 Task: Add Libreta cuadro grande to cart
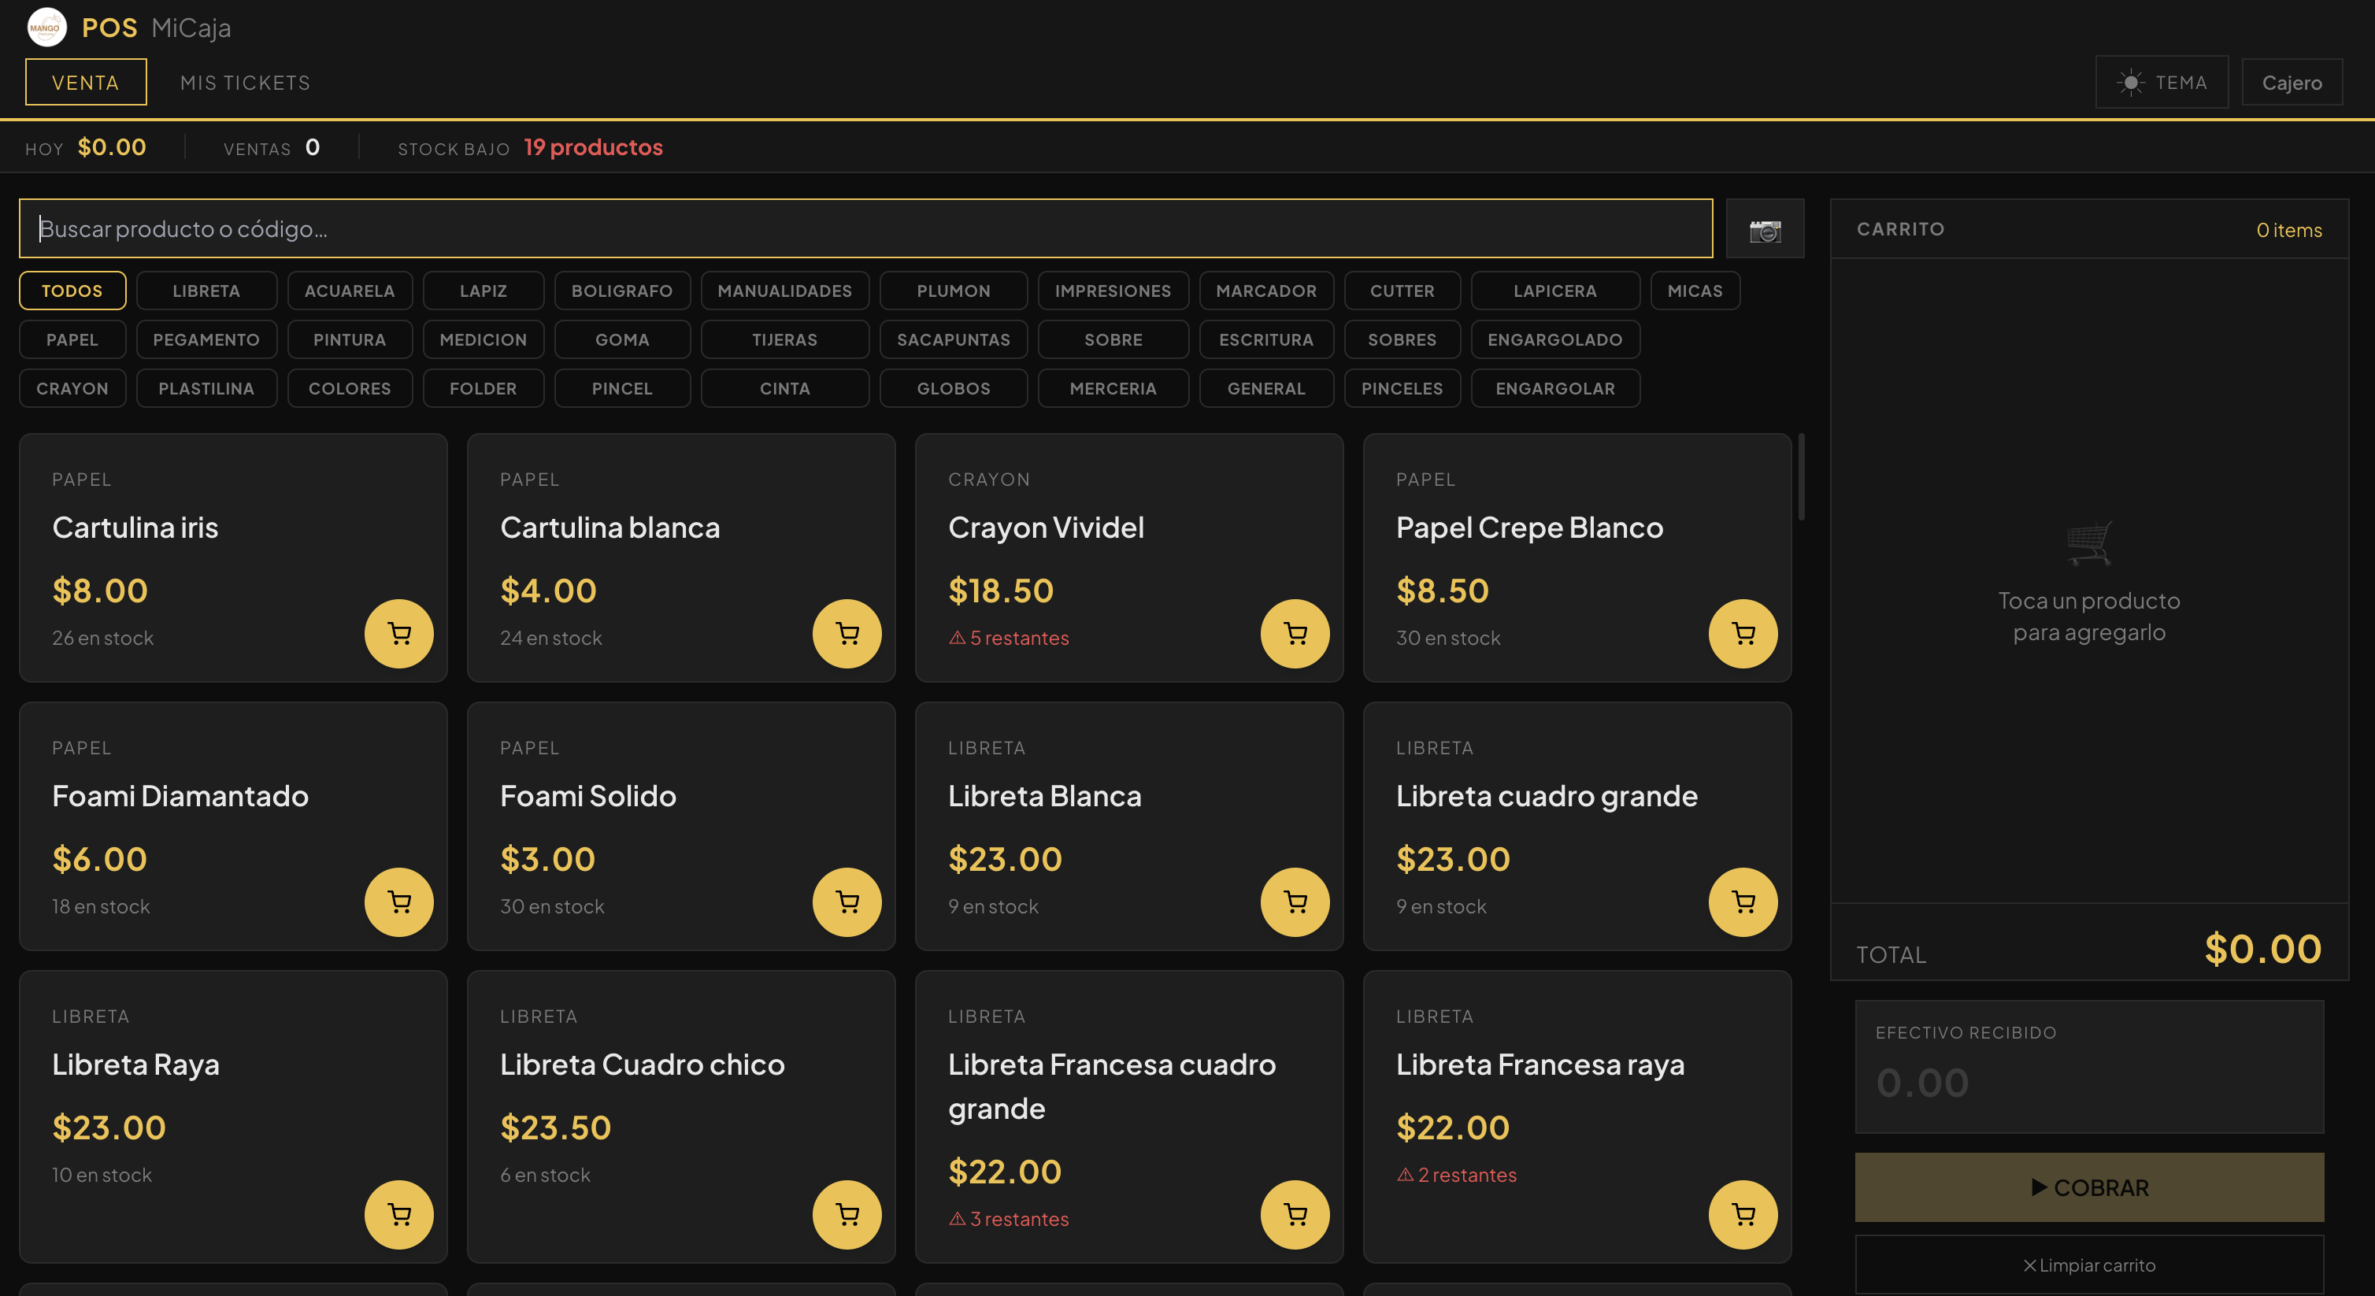click(x=1743, y=902)
